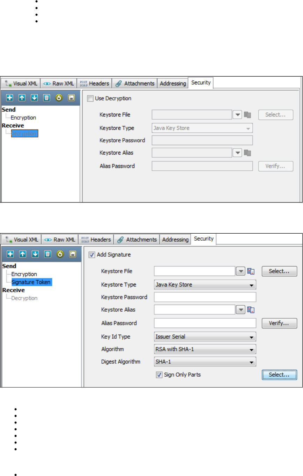Image resolution: width=303 pixels, height=476 pixels.
Task: Open the Keystore Alias dropdown arrow in Add Signature panel
Action: [x=241, y=309]
